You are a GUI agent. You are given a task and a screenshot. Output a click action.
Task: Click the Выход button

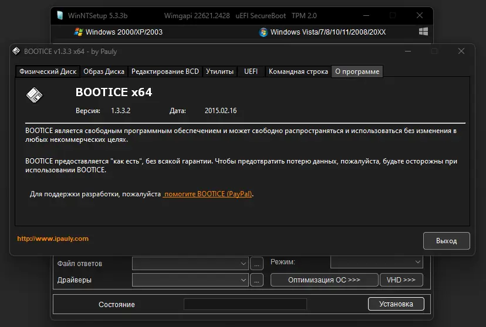pyautogui.click(x=446, y=241)
